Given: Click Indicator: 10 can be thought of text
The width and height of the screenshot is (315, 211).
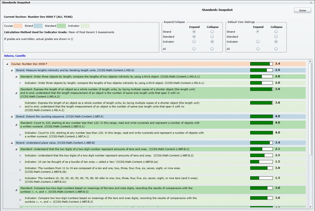Looking at the screenshot, I should 91,162.
